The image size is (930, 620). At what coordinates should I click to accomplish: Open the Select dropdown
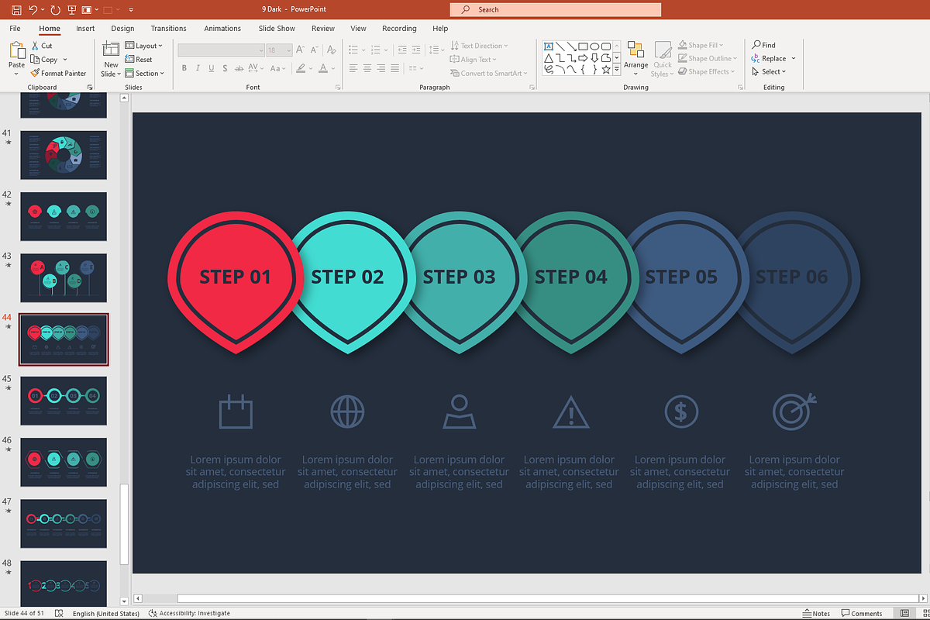tap(769, 71)
